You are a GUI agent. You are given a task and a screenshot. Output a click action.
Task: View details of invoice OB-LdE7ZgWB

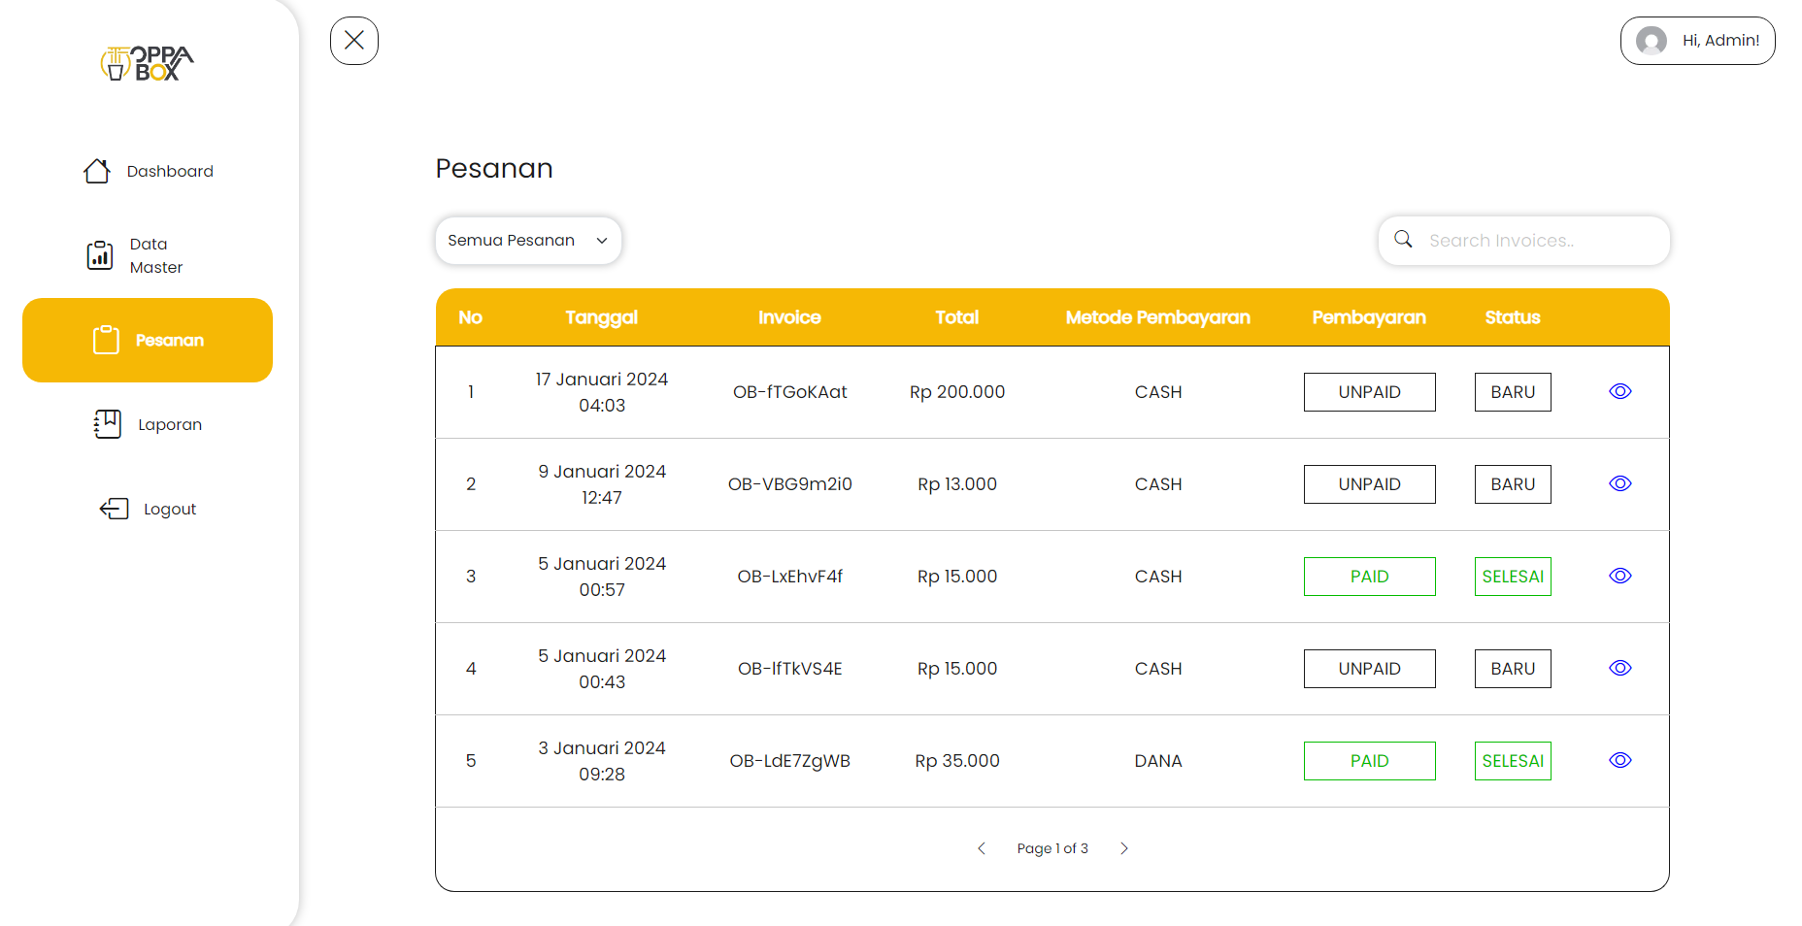coord(1619,760)
